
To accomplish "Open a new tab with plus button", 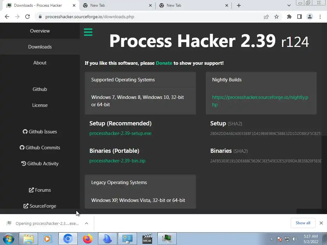I will [239, 5].
